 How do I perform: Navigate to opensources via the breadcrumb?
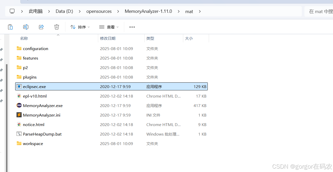99,11
